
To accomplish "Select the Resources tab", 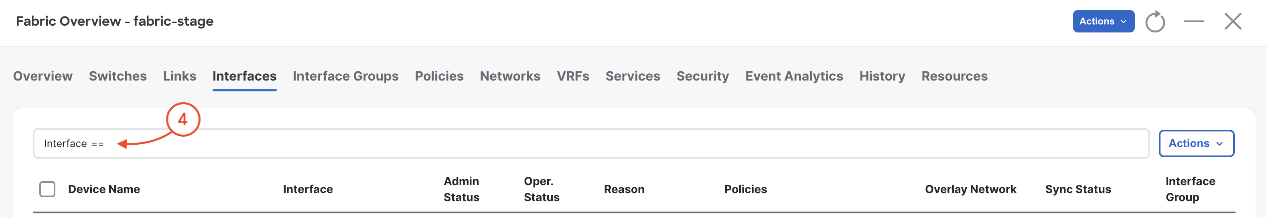I will tap(954, 76).
